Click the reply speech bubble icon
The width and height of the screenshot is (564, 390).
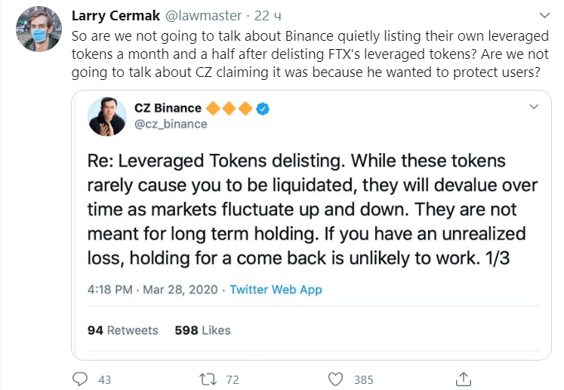[81, 379]
